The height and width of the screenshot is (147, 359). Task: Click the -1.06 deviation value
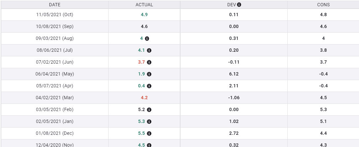click(x=234, y=98)
